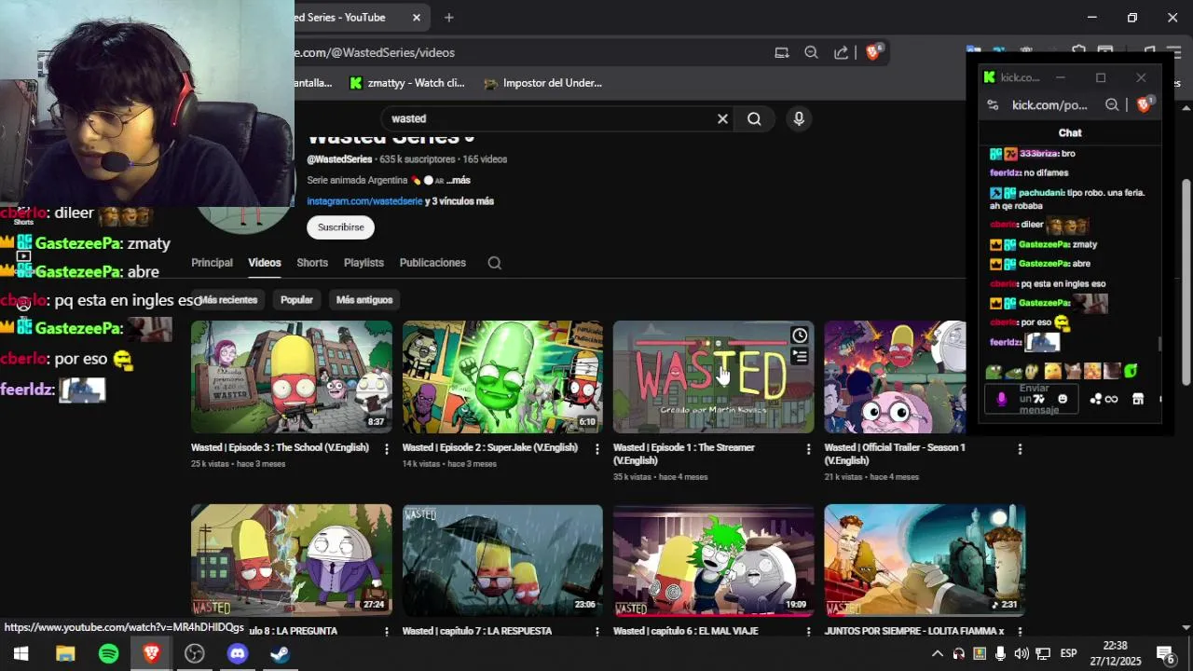Open options menu for Episode 2: SuperJake
The image size is (1193, 671).
point(597,449)
